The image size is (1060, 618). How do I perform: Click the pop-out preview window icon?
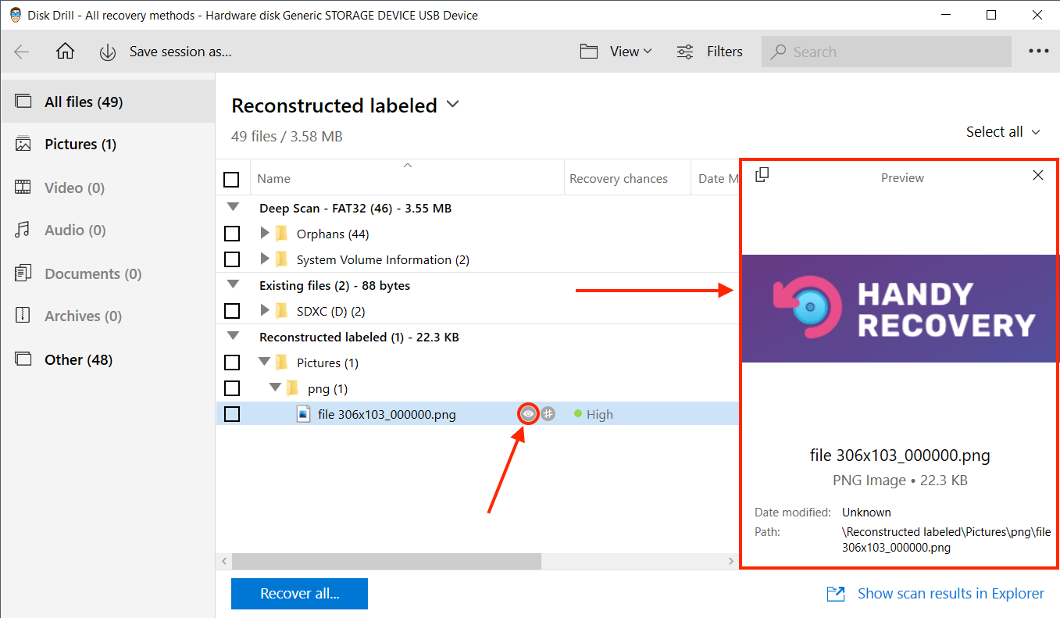762,175
